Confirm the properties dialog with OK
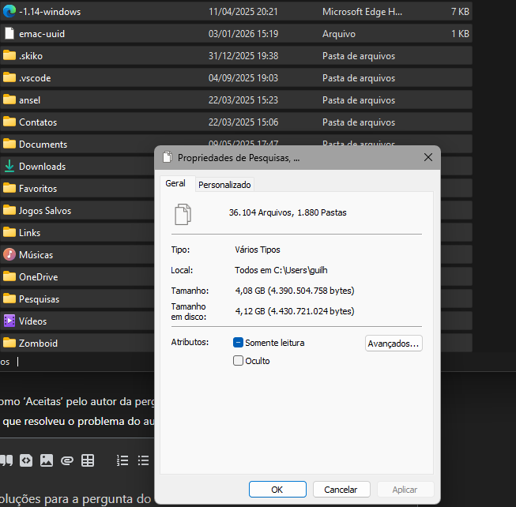Screen dimensions: 516x507 click(277, 490)
